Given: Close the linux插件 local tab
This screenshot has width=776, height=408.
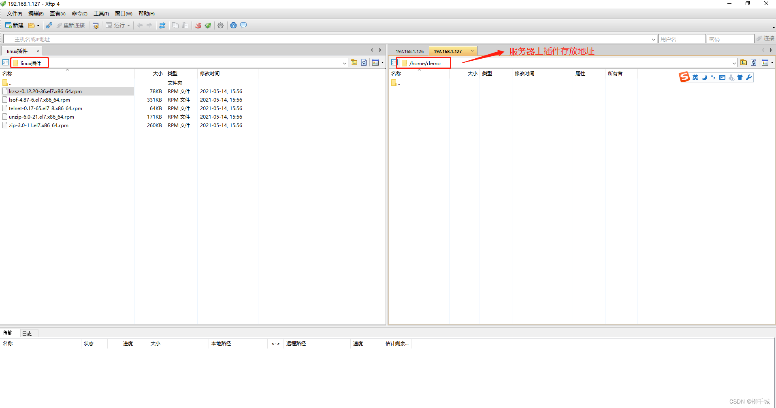Looking at the screenshot, I should 38,51.
